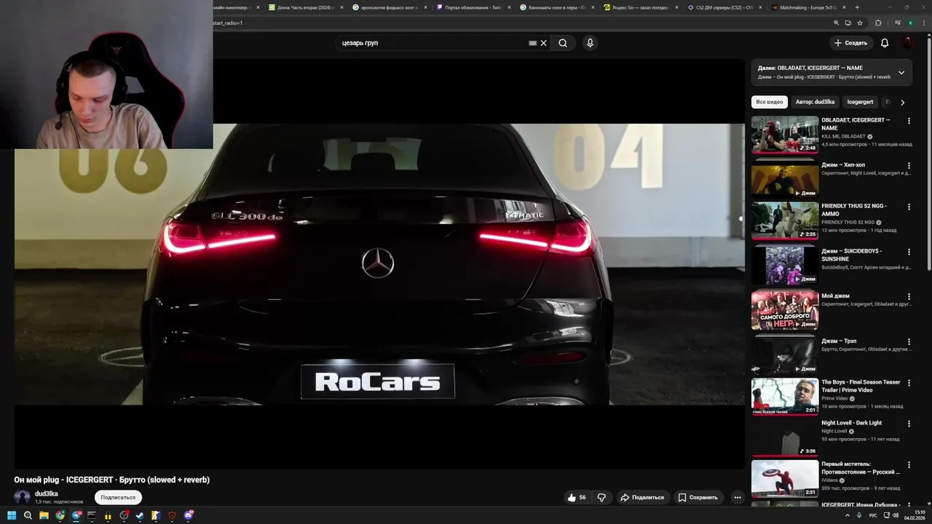
Task: Open the dud3lka channel avatar
Action: tap(23, 497)
